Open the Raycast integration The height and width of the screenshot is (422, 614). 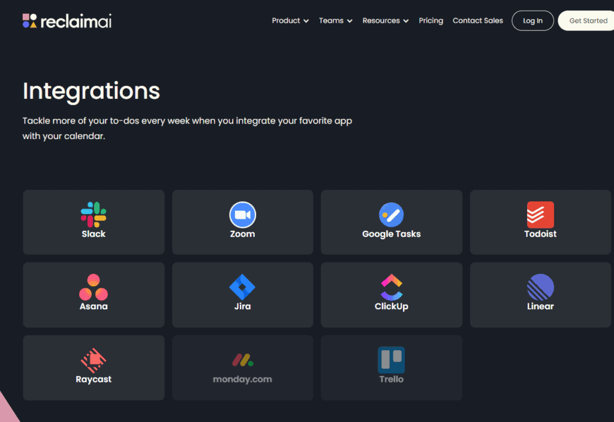tap(94, 367)
